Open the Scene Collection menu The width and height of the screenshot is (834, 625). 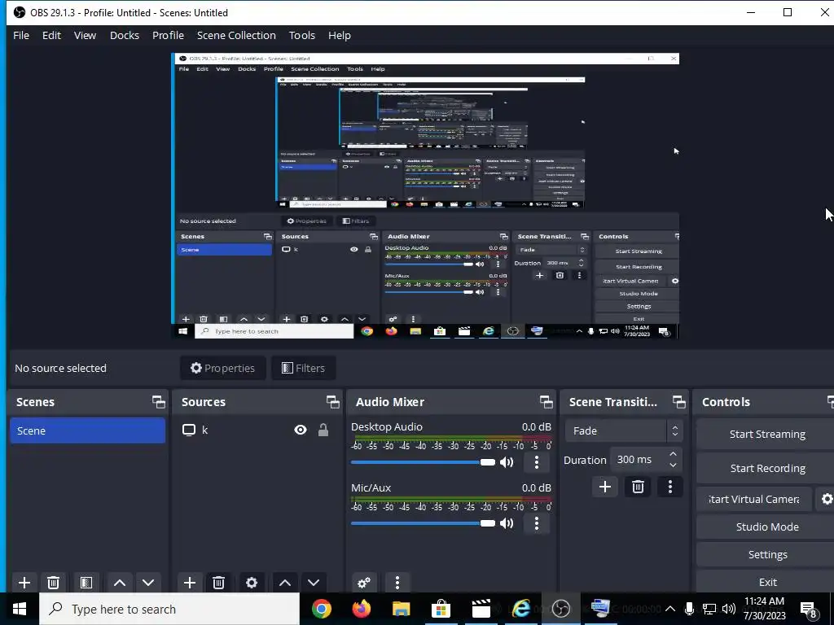(x=236, y=36)
